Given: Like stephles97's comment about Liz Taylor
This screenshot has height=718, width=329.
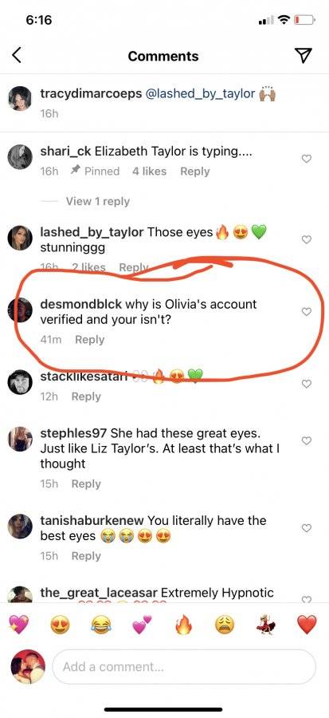Looking at the screenshot, I should (x=307, y=440).
